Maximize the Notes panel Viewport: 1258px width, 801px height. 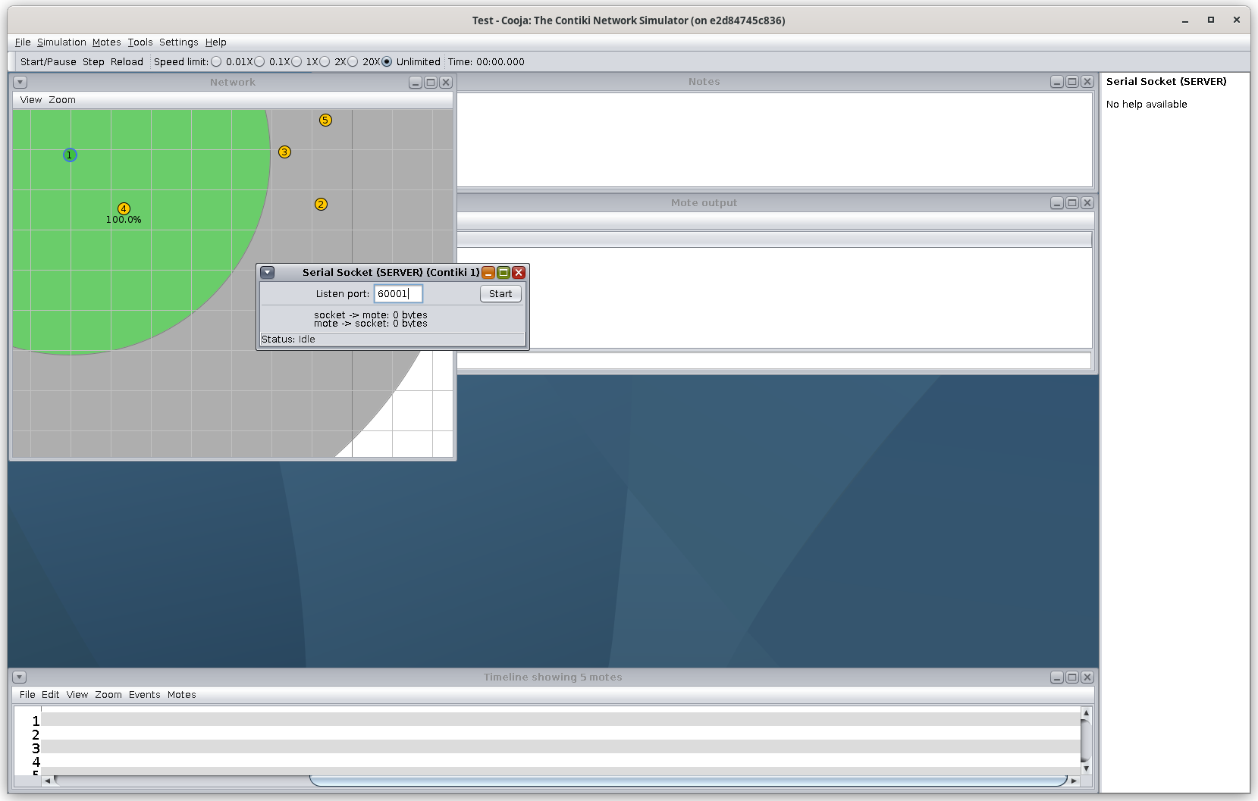pos(1072,81)
